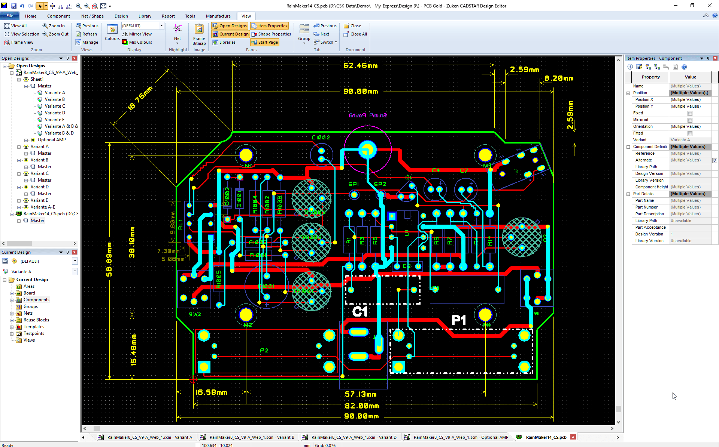Image resolution: width=719 pixels, height=447 pixels.
Task: Switch to the Variant B document tab
Action: coord(247,437)
